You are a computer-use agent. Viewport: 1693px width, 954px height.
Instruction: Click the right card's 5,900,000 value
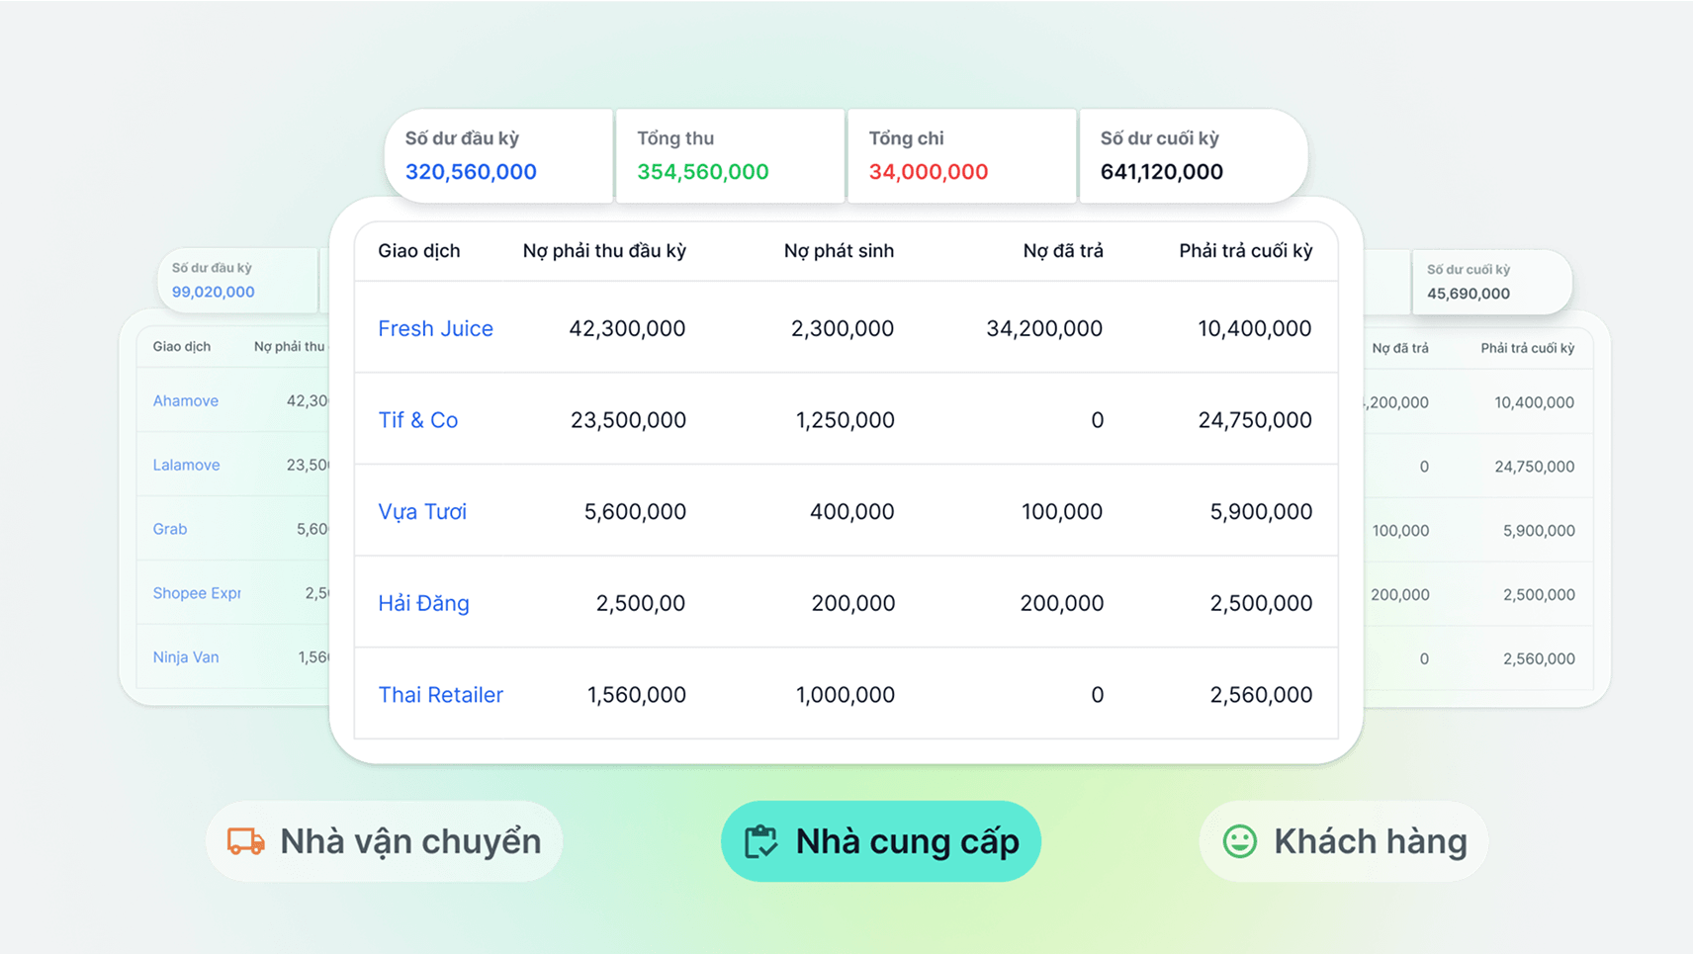1539,531
